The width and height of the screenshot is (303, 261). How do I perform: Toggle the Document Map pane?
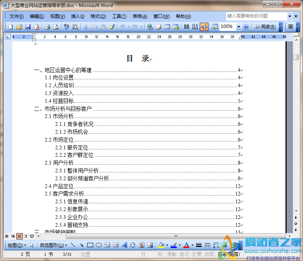tap(214, 27)
